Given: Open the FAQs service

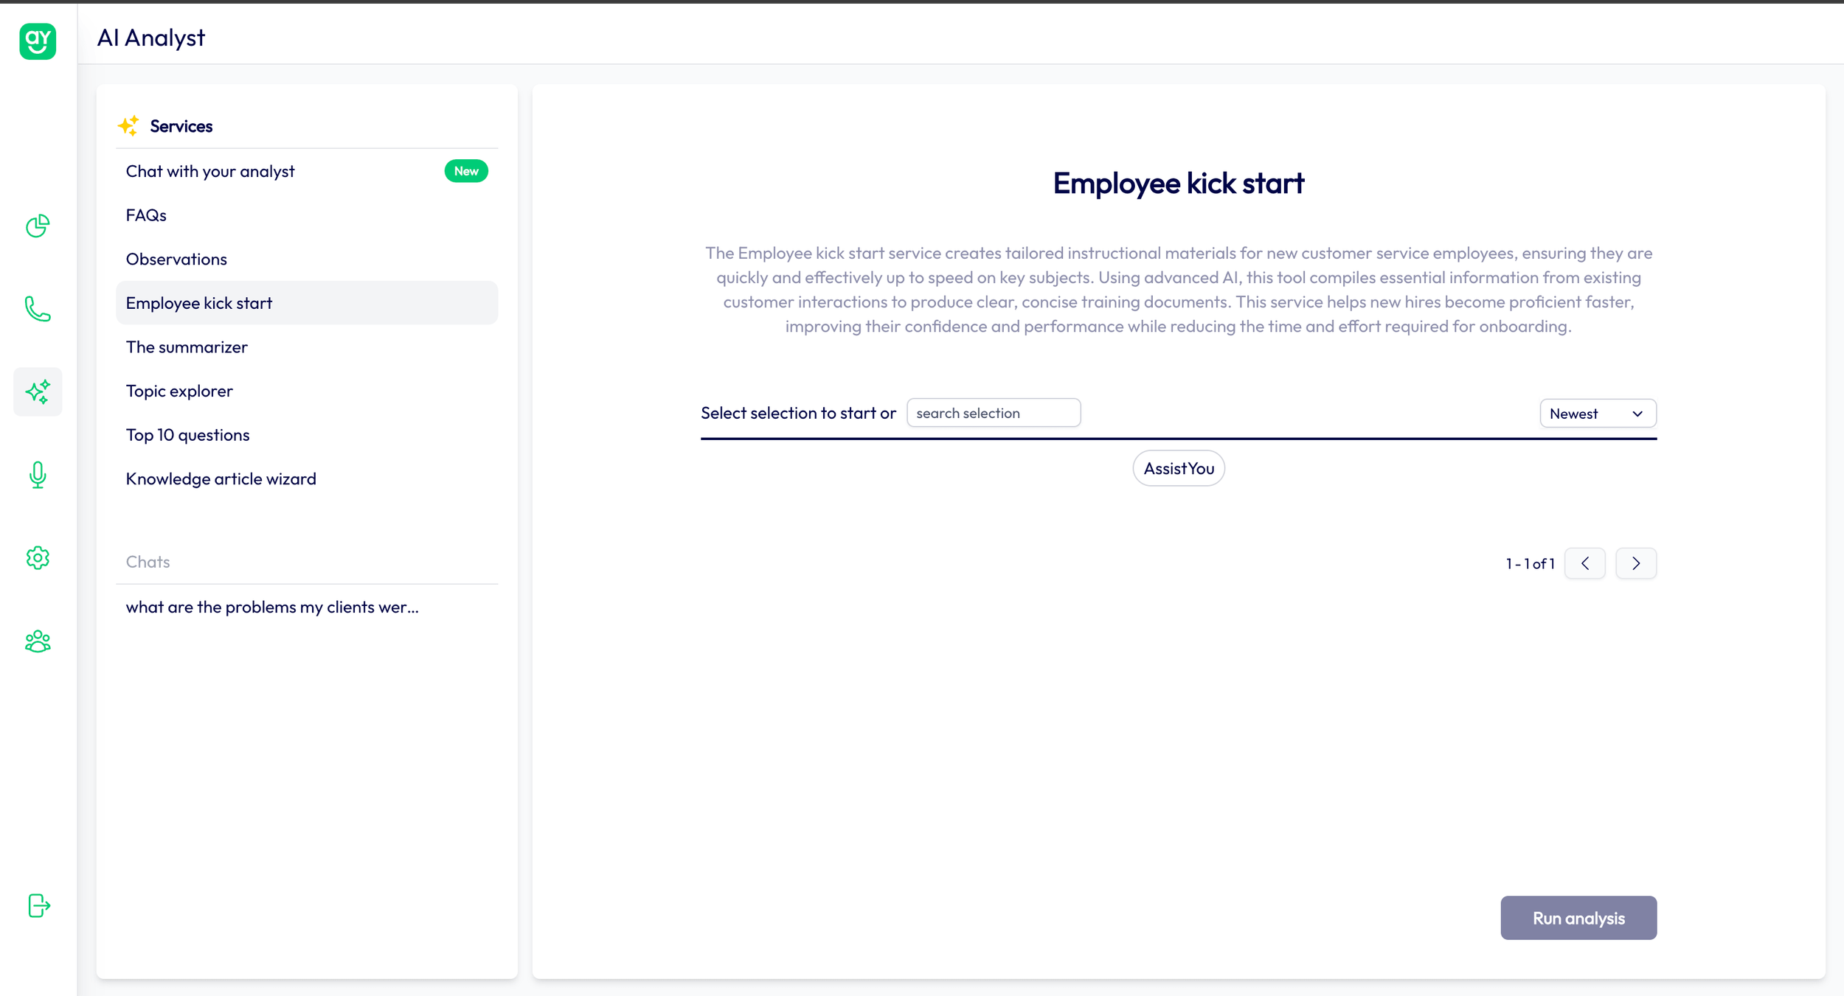Looking at the screenshot, I should 146,215.
